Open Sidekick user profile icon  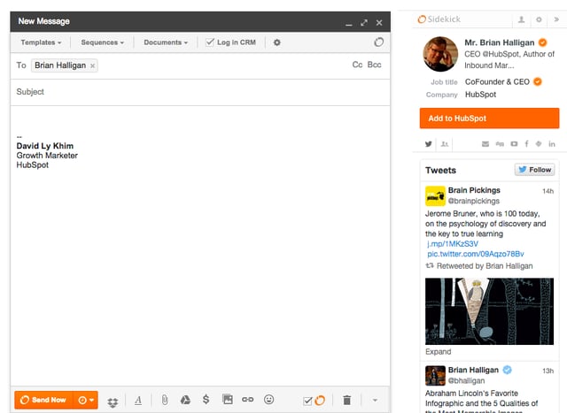(521, 19)
